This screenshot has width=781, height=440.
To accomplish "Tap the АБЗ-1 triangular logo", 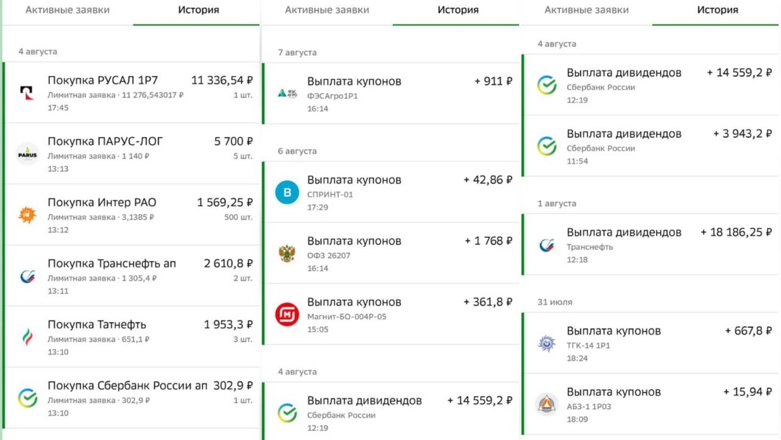I will click(547, 404).
